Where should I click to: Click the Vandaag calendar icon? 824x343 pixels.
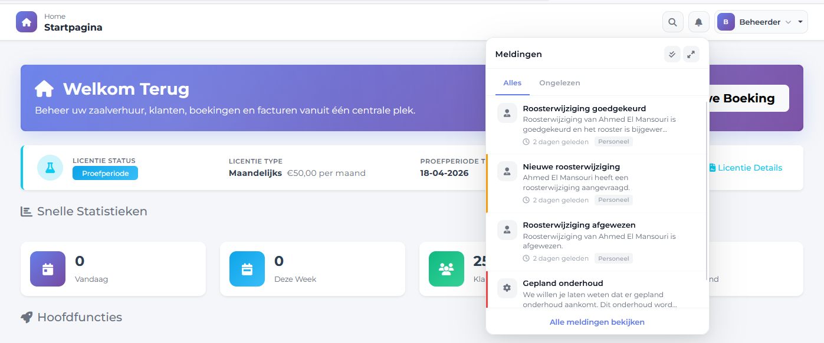click(x=47, y=269)
